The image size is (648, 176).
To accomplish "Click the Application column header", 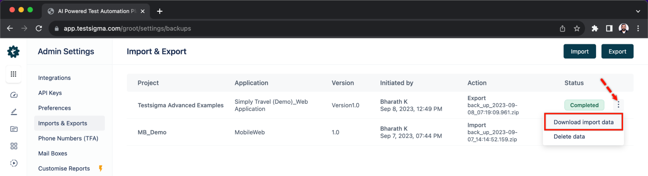I will pos(251,83).
